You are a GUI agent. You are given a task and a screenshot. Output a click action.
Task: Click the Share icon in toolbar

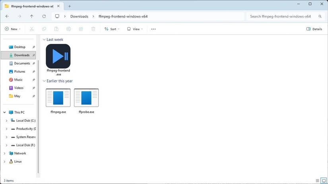(81, 29)
